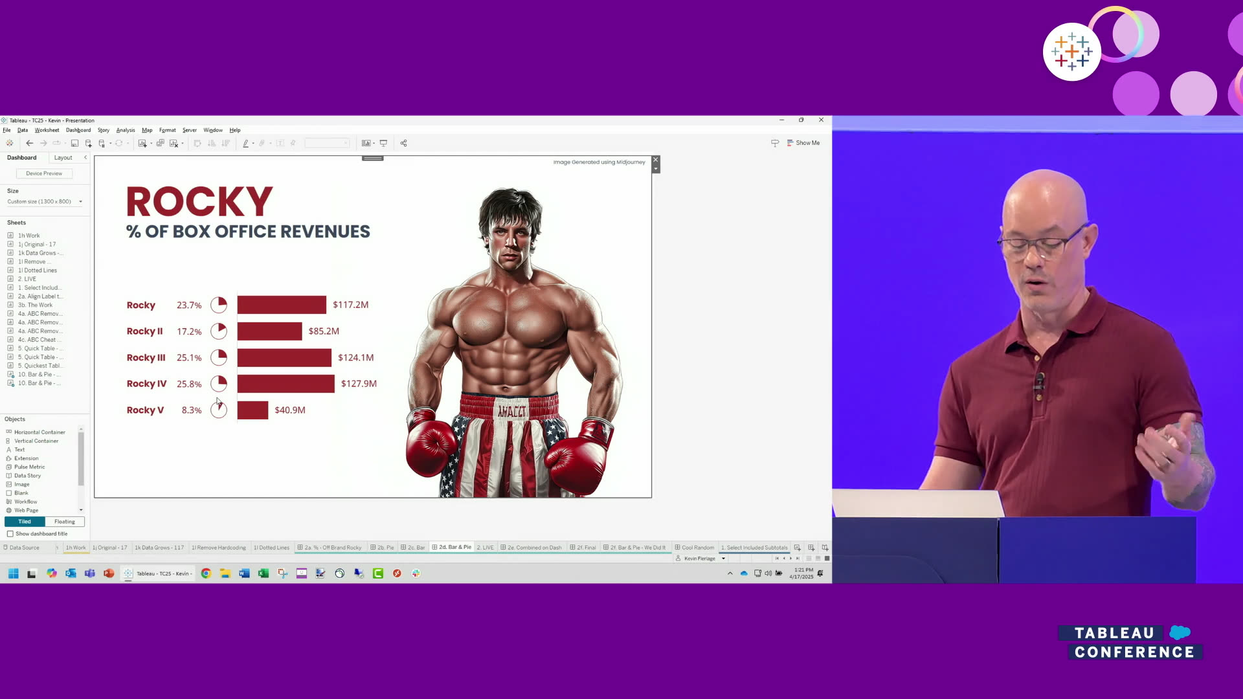Expand the Kevin Flerlage user dropdown
The width and height of the screenshot is (1243, 699).
(723, 559)
